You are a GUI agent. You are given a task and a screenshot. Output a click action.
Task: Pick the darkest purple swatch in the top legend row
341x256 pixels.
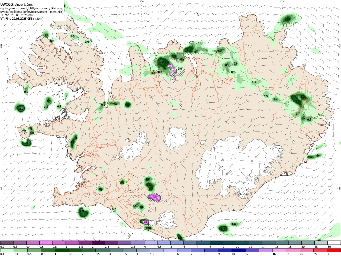click(98, 243)
